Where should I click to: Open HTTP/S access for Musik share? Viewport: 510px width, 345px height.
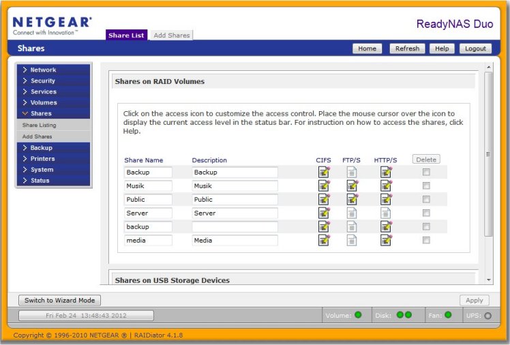click(386, 185)
